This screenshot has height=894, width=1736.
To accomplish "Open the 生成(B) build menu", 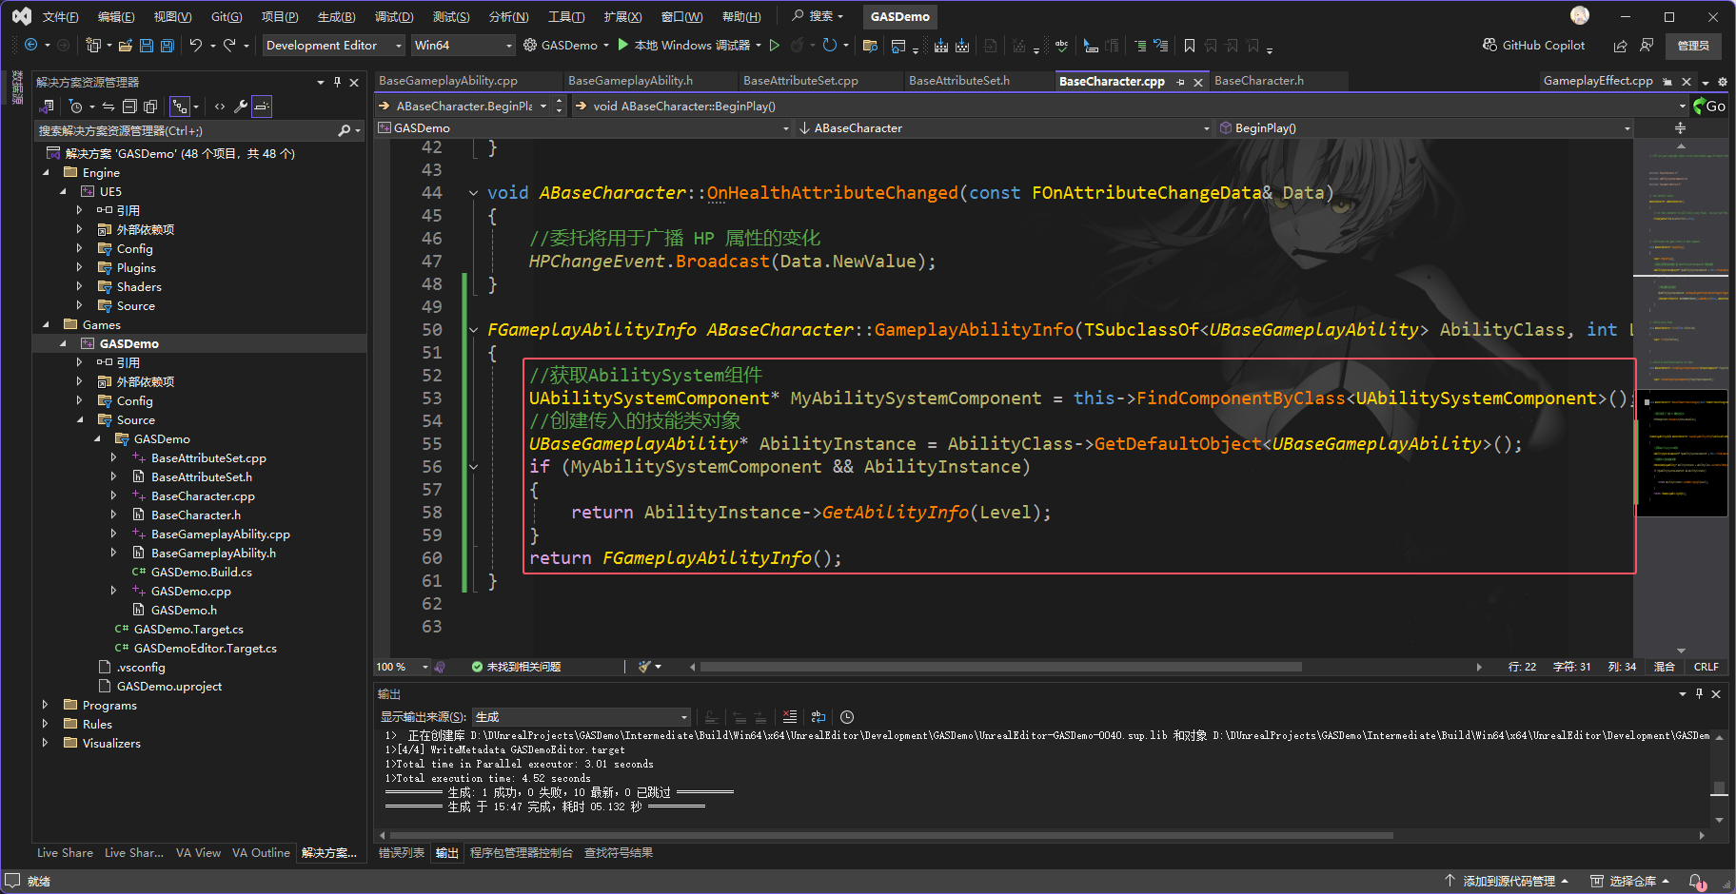I will (x=336, y=16).
